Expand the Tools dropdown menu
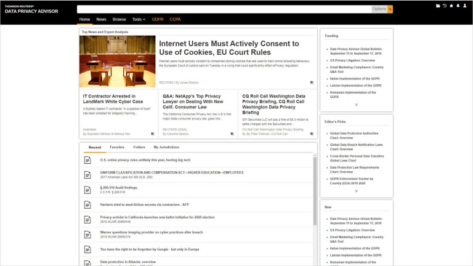The height and width of the screenshot is (266, 473). [139, 19]
